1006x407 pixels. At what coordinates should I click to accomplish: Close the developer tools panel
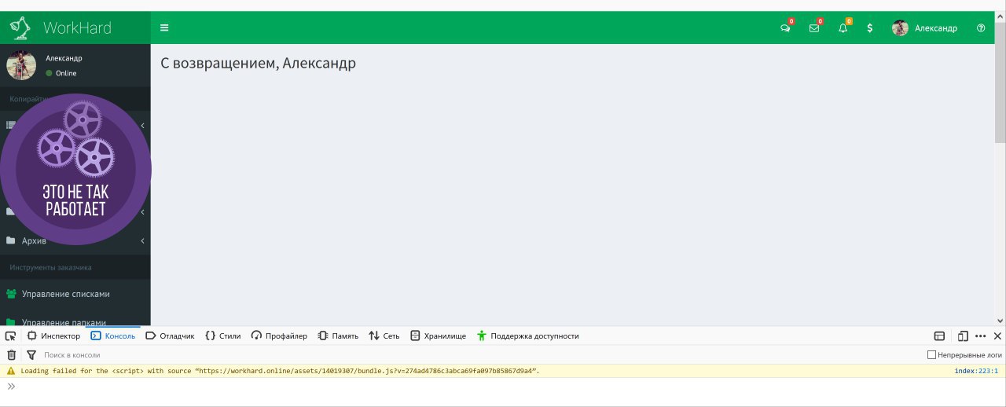pyautogui.click(x=997, y=335)
